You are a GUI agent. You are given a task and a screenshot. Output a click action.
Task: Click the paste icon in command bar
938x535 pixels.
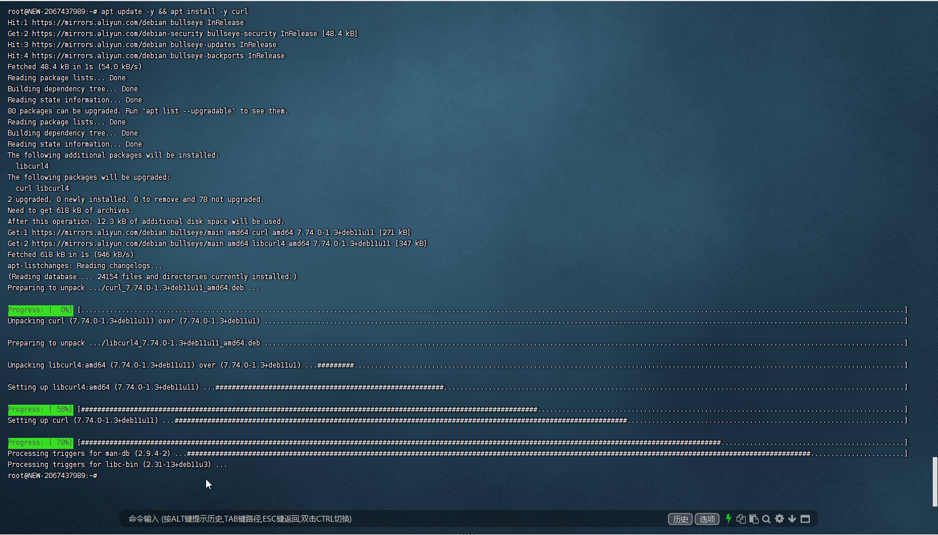pyautogui.click(x=754, y=519)
